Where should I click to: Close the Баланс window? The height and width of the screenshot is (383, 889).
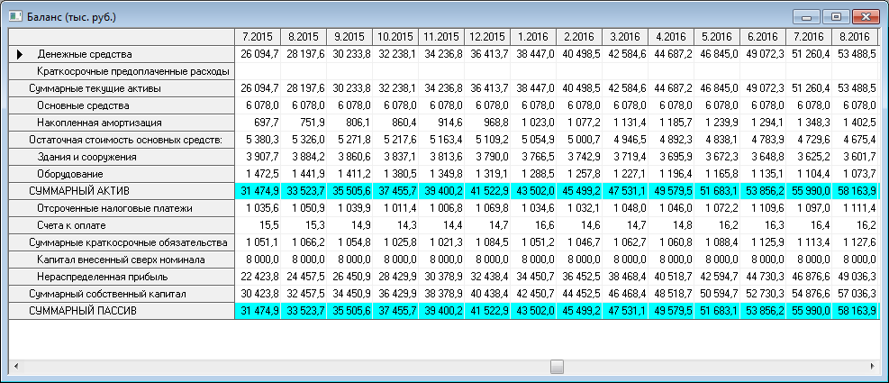865,17
